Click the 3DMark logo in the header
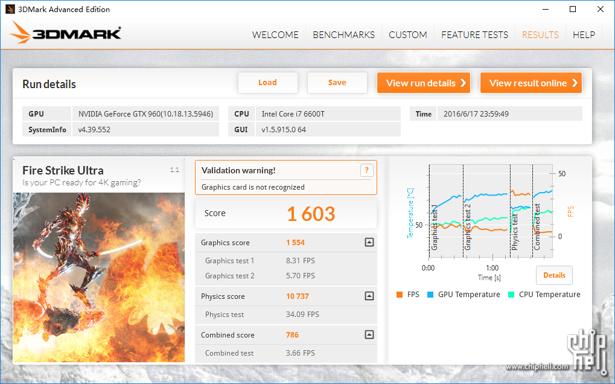Image resolution: width=615 pixels, height=384 pixels. point(66,32)
